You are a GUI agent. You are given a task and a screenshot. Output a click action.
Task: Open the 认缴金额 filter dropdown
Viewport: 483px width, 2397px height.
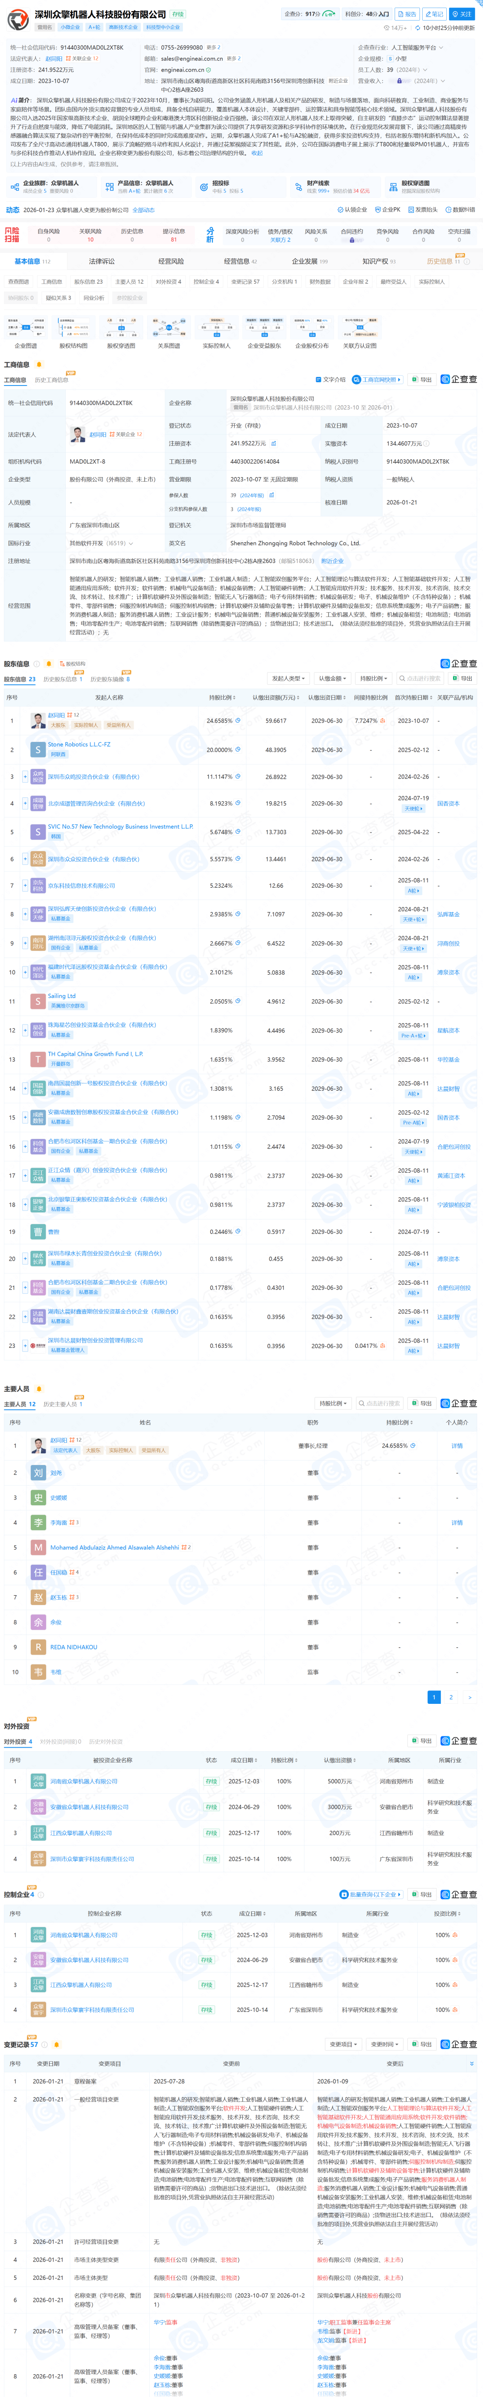[331, 678]
